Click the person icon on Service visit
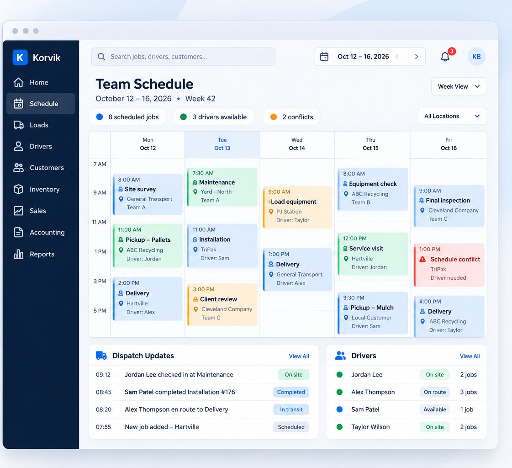 [345, 248]
